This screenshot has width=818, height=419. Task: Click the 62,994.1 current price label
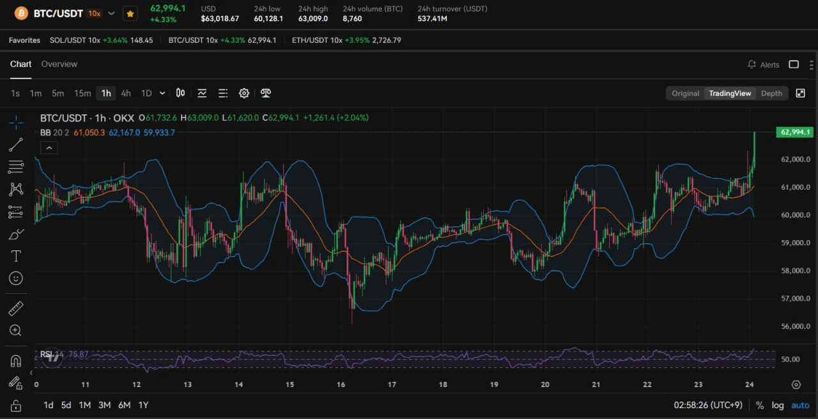pyautogui.click(x=794, y=132)
